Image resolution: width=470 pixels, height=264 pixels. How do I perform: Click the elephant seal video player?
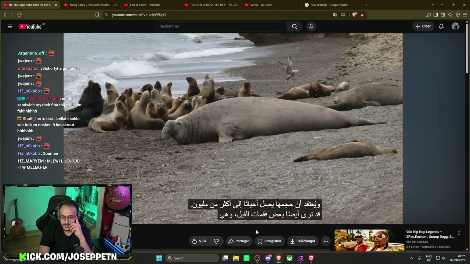pyautogui.click(x=233, y=128)
